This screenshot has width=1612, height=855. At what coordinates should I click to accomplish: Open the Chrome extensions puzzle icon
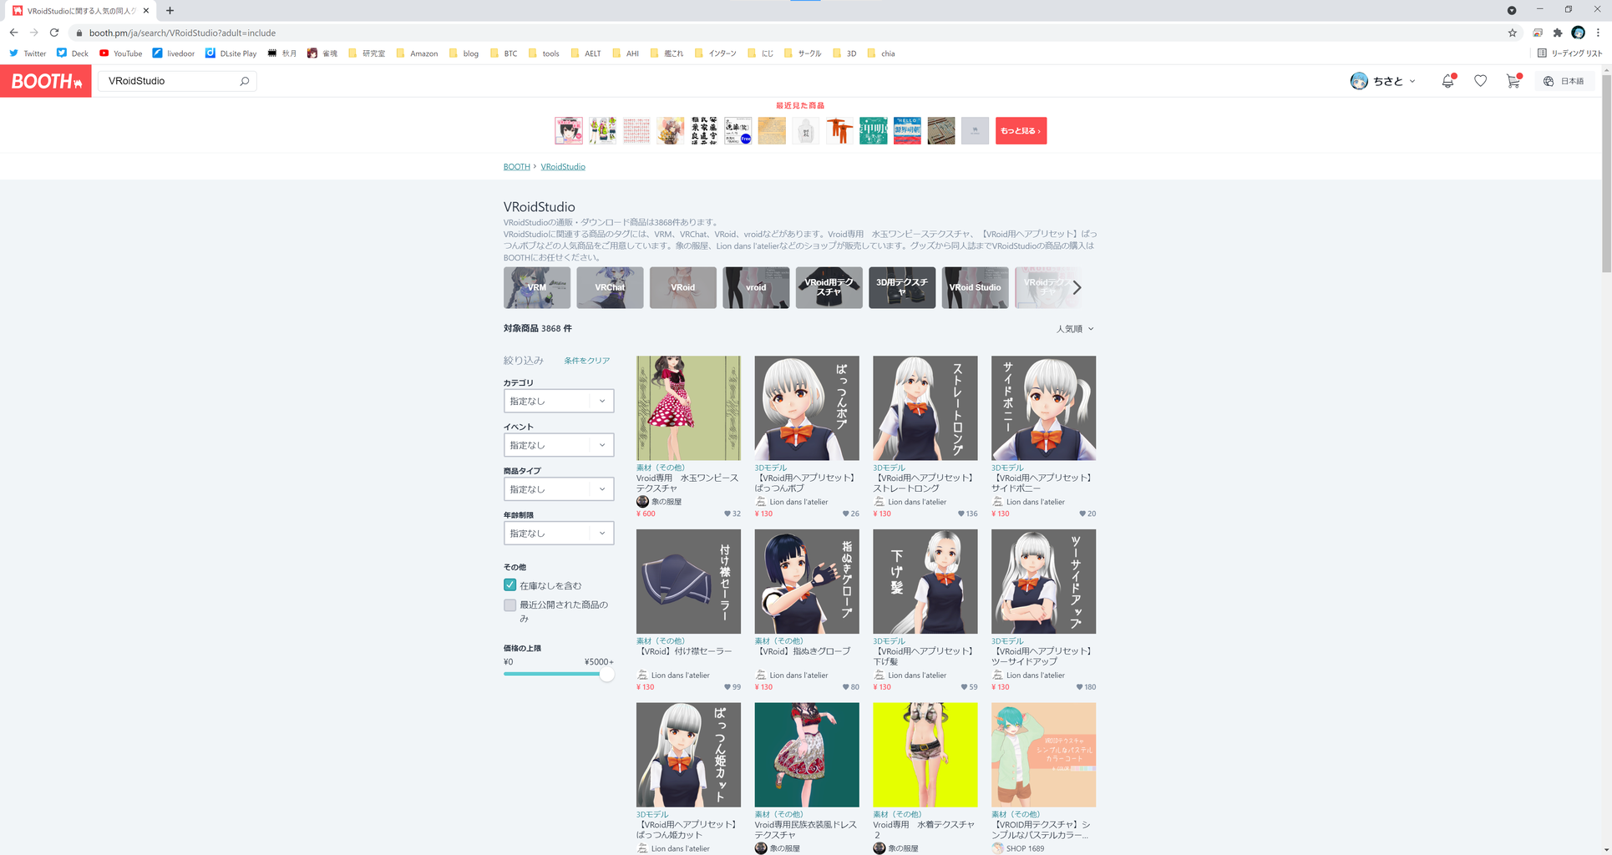tap(1558, 33)
